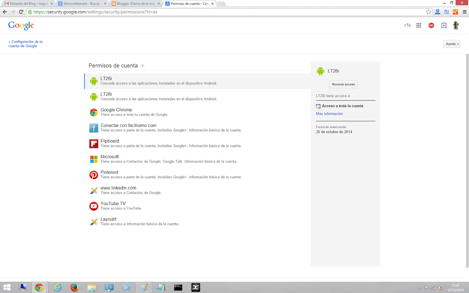
Task: Bookmark page with the star icon
Action: point(428,12)
